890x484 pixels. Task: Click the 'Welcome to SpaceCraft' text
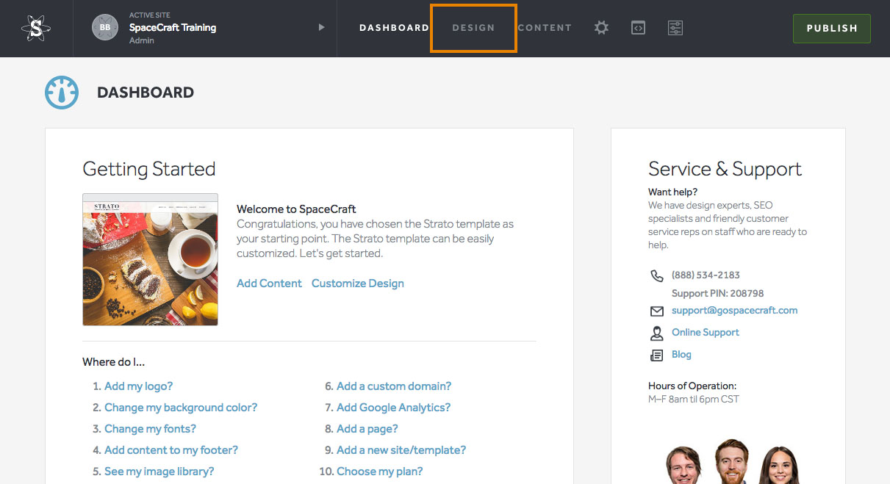pos(296,209)
